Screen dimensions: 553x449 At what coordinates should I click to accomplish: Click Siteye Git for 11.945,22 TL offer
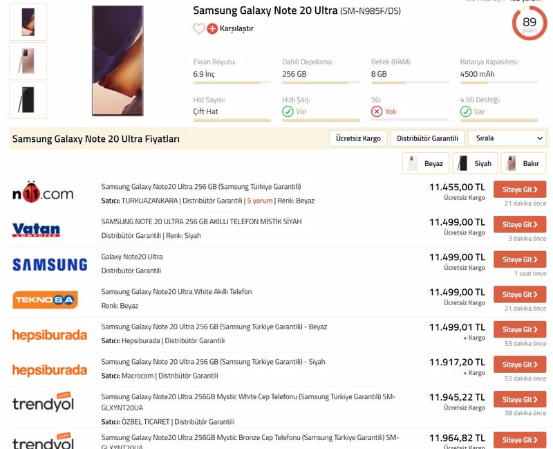pyautogui.click(x=520, y=399)
